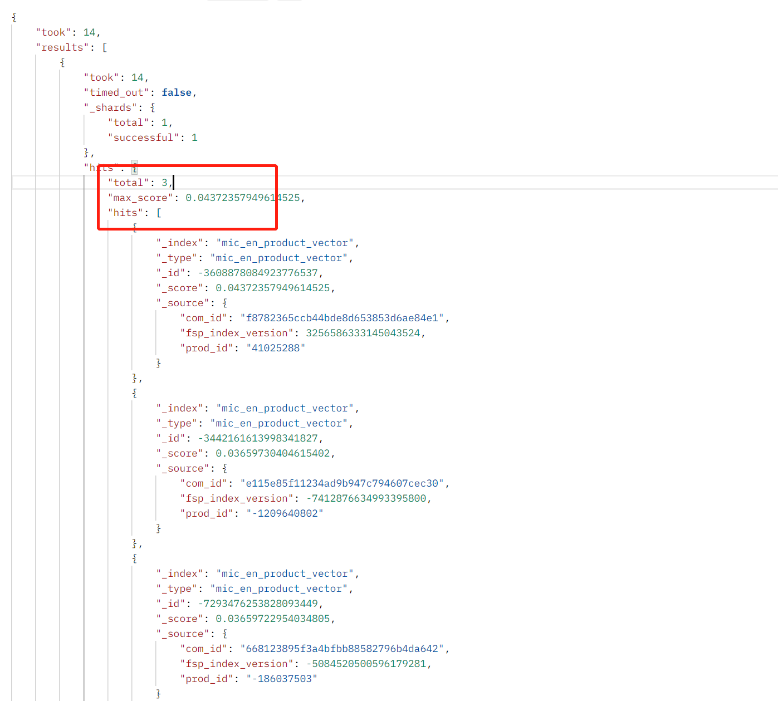Screen dimensions: 778x701
Task: Collapse the "results" array bracket
Action: pos(105,47)
